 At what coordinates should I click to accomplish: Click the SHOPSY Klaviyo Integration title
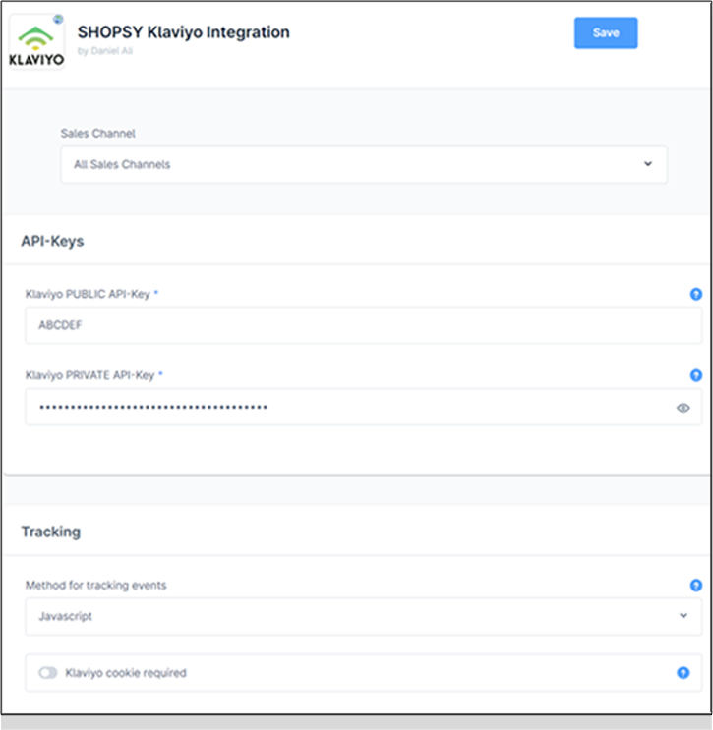[x=184, y=32]
